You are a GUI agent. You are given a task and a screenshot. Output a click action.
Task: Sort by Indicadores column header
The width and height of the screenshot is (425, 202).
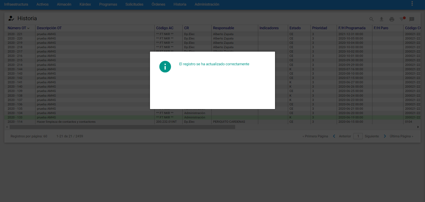tap(269, 28)
